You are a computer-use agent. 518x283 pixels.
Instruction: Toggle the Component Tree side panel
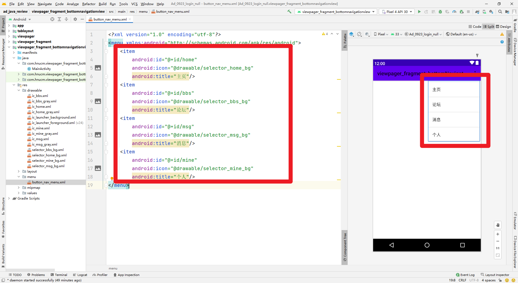[x=345, y=247]
